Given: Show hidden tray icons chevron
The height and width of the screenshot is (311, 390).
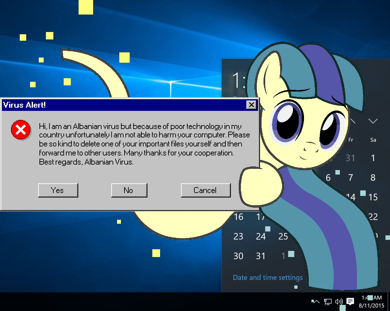Looking at the screenshot, I should click(317, 302).
